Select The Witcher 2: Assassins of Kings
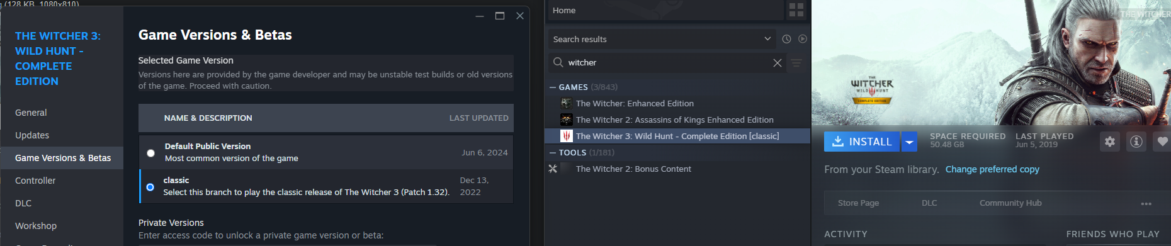The height and width of the screenshot is (246, 1171). tap(677, 120)
